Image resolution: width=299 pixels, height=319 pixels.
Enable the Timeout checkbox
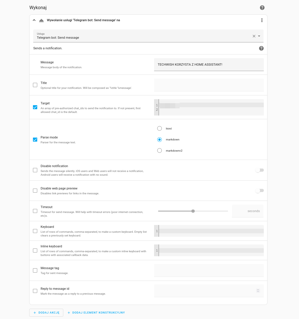pos(35,211)
